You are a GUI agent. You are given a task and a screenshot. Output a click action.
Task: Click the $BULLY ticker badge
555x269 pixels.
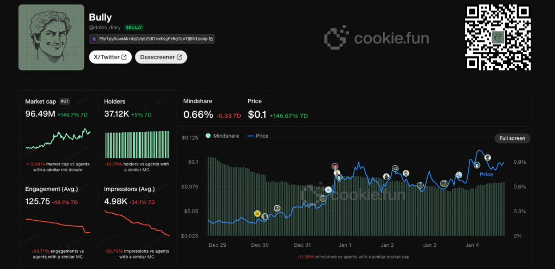134,27
